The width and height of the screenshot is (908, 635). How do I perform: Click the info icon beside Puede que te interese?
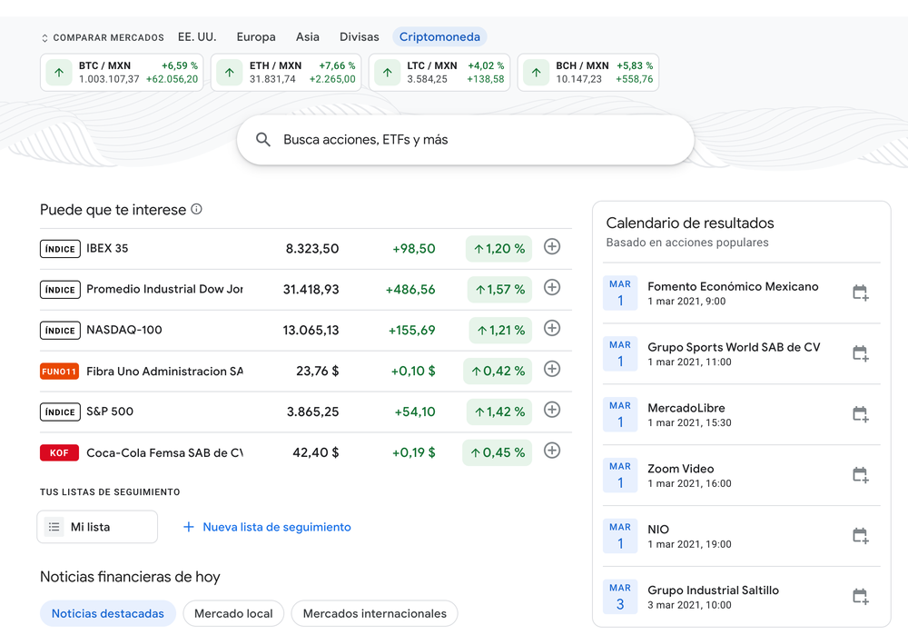click(x=196, y=209)
